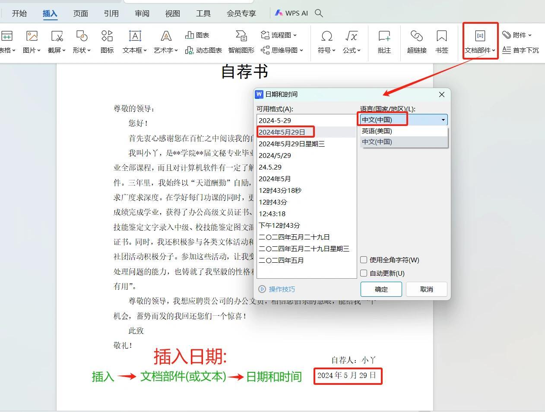Open the 截屏 screenshot tool

pos(55,42)
